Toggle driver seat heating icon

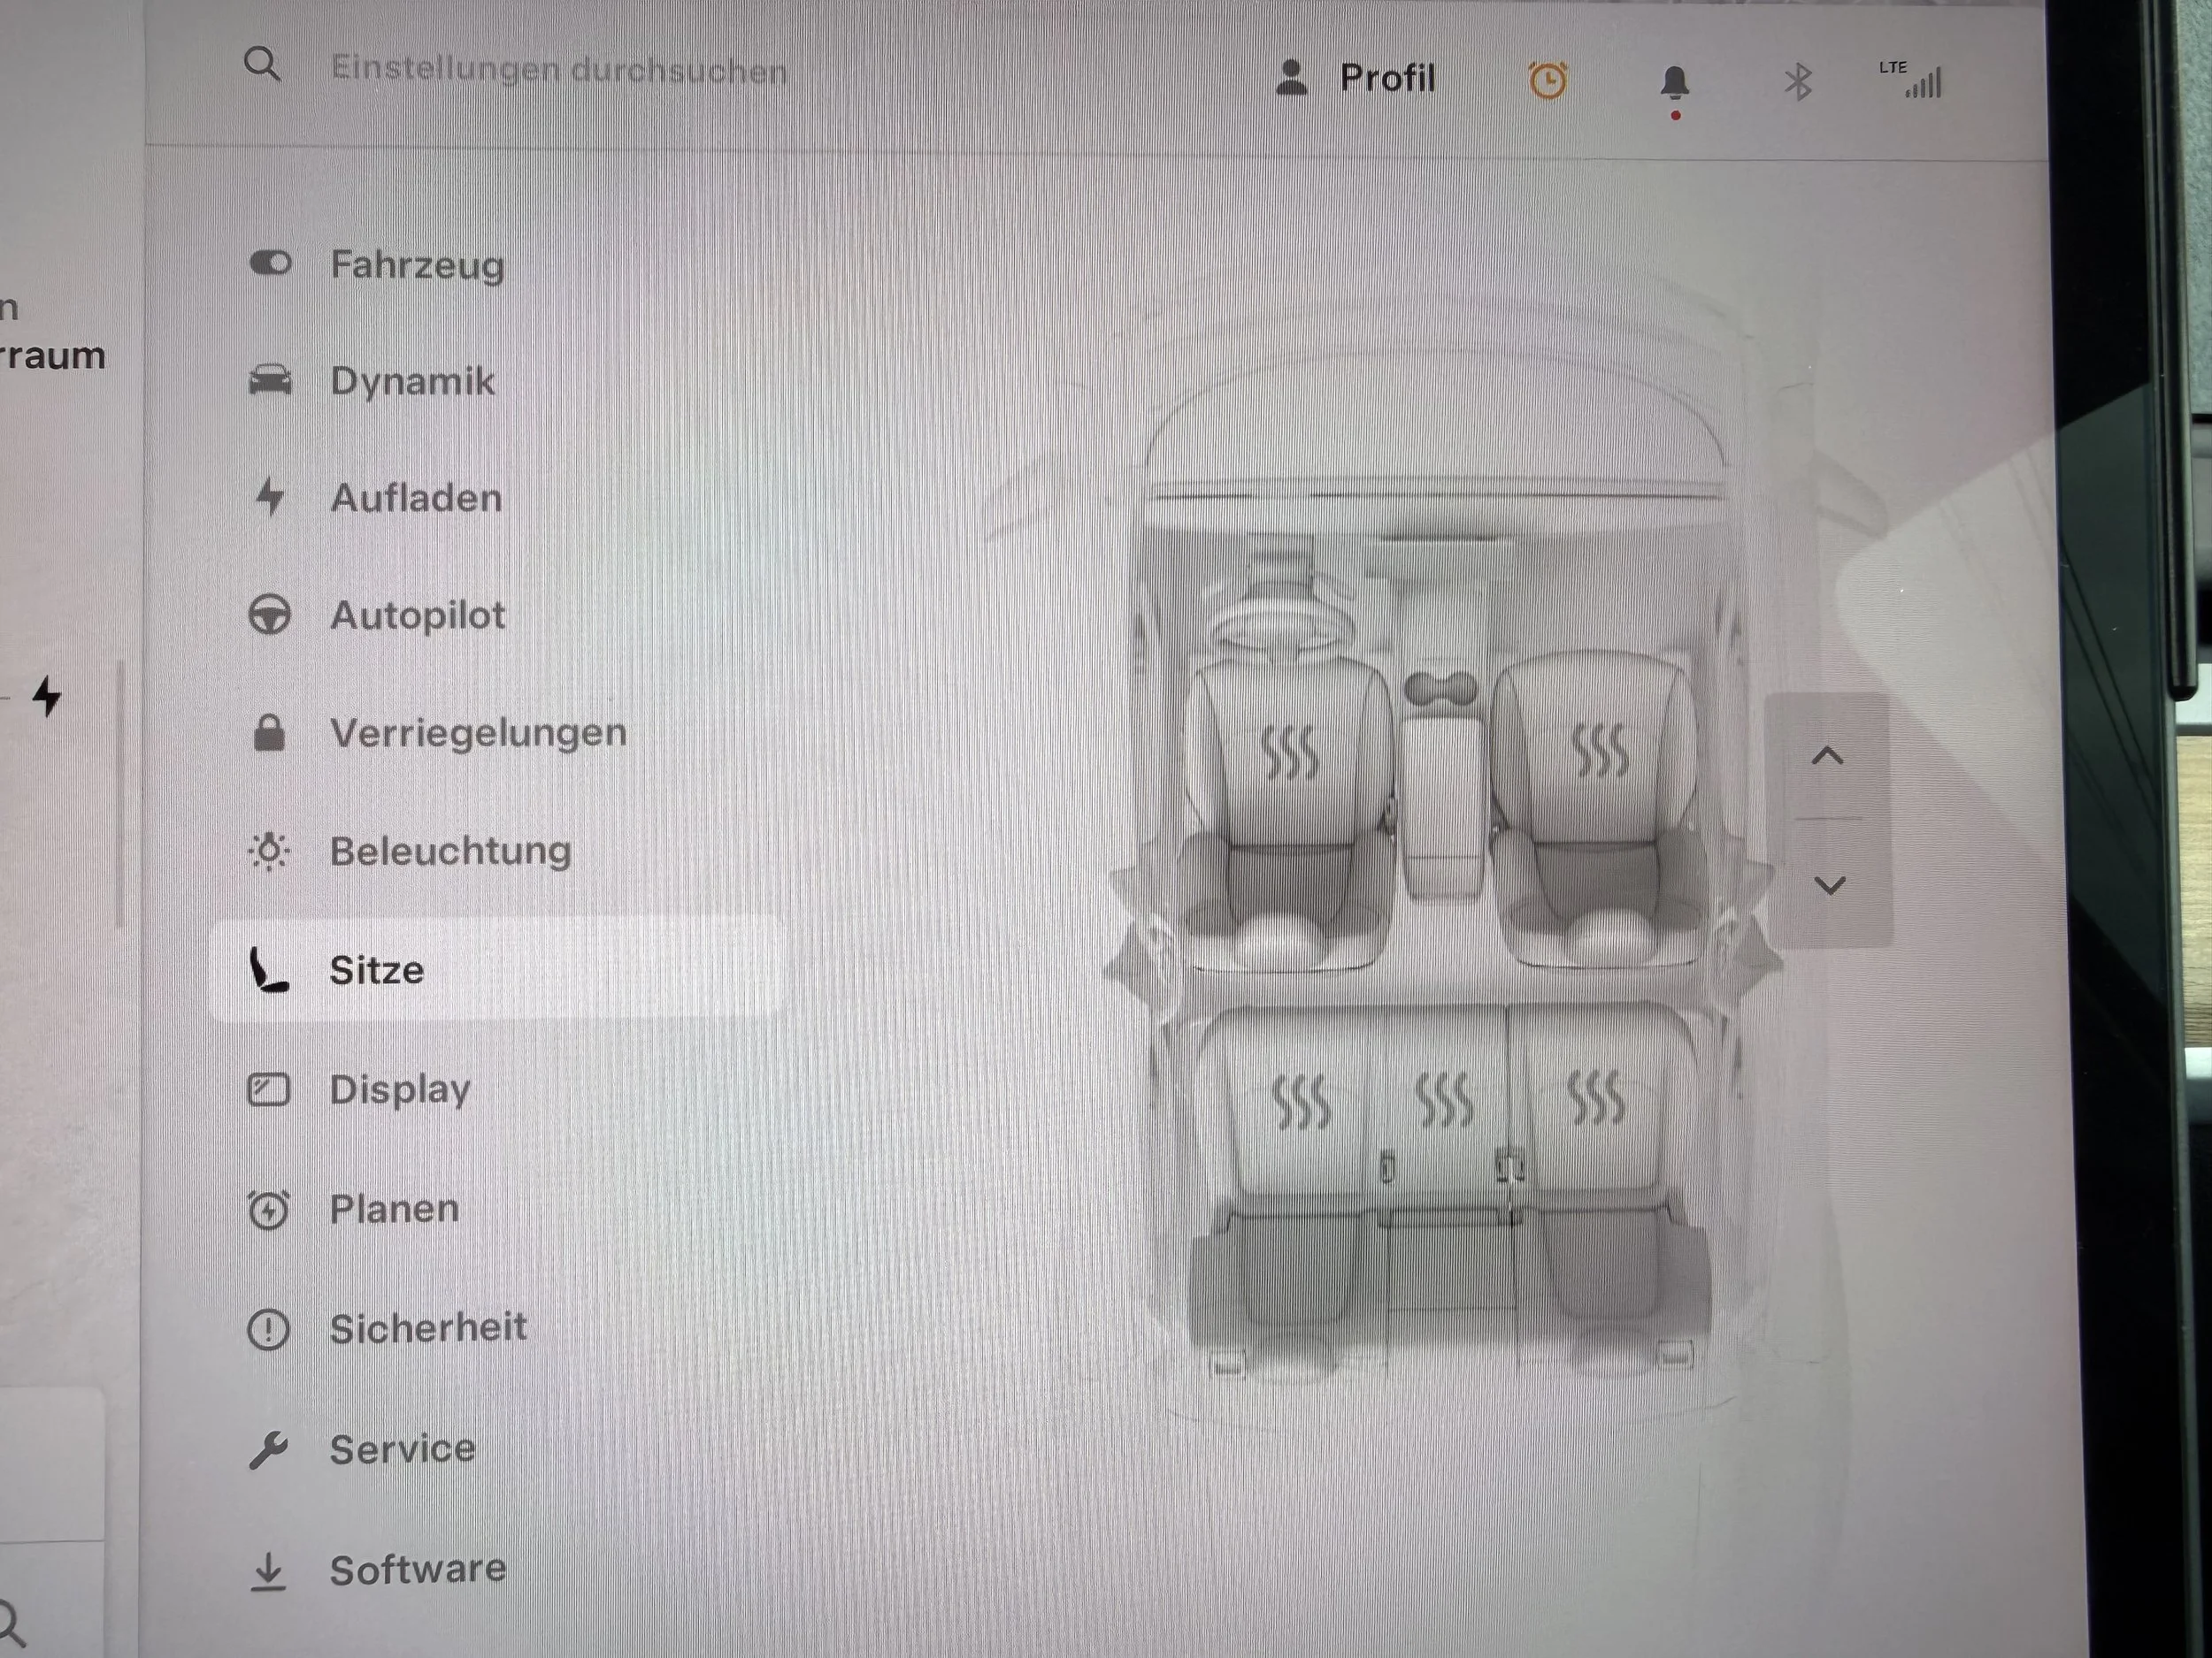coord(1290,752)
